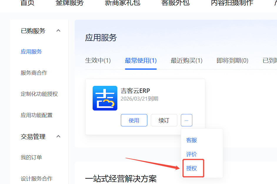Open 我的订单 in the sidebar
The image size is (277, 184).
pos(31,157)
